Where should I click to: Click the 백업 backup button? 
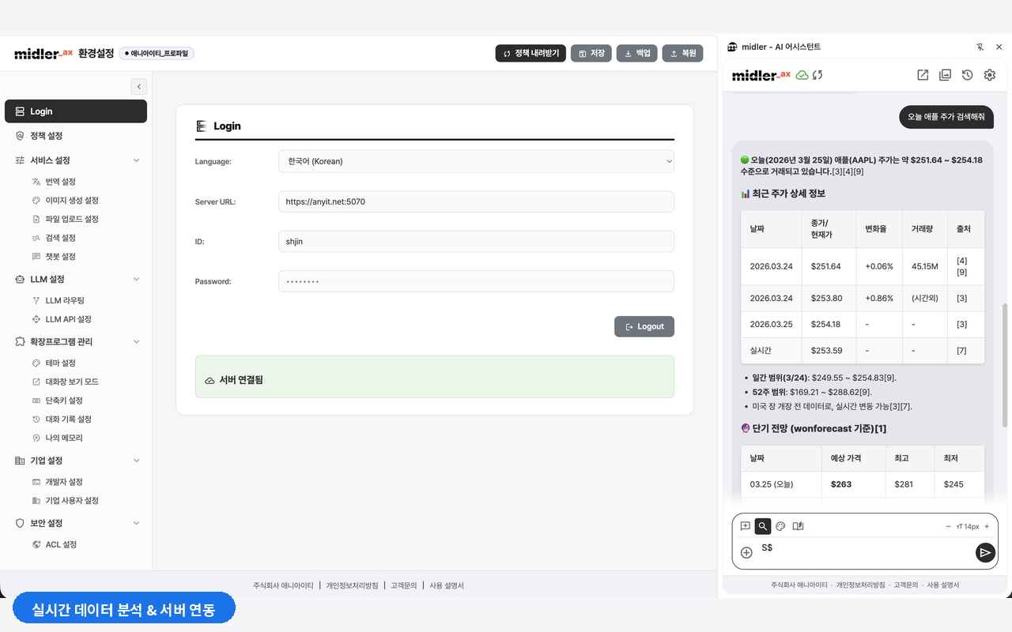point(637,53)
